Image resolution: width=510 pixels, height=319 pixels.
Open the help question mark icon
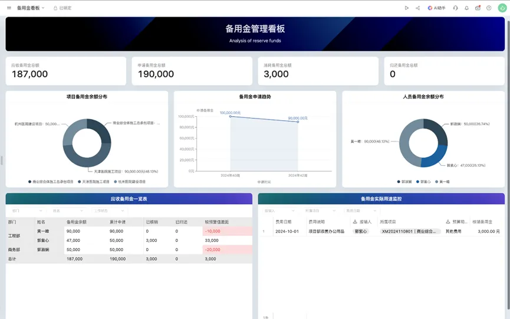489,8
